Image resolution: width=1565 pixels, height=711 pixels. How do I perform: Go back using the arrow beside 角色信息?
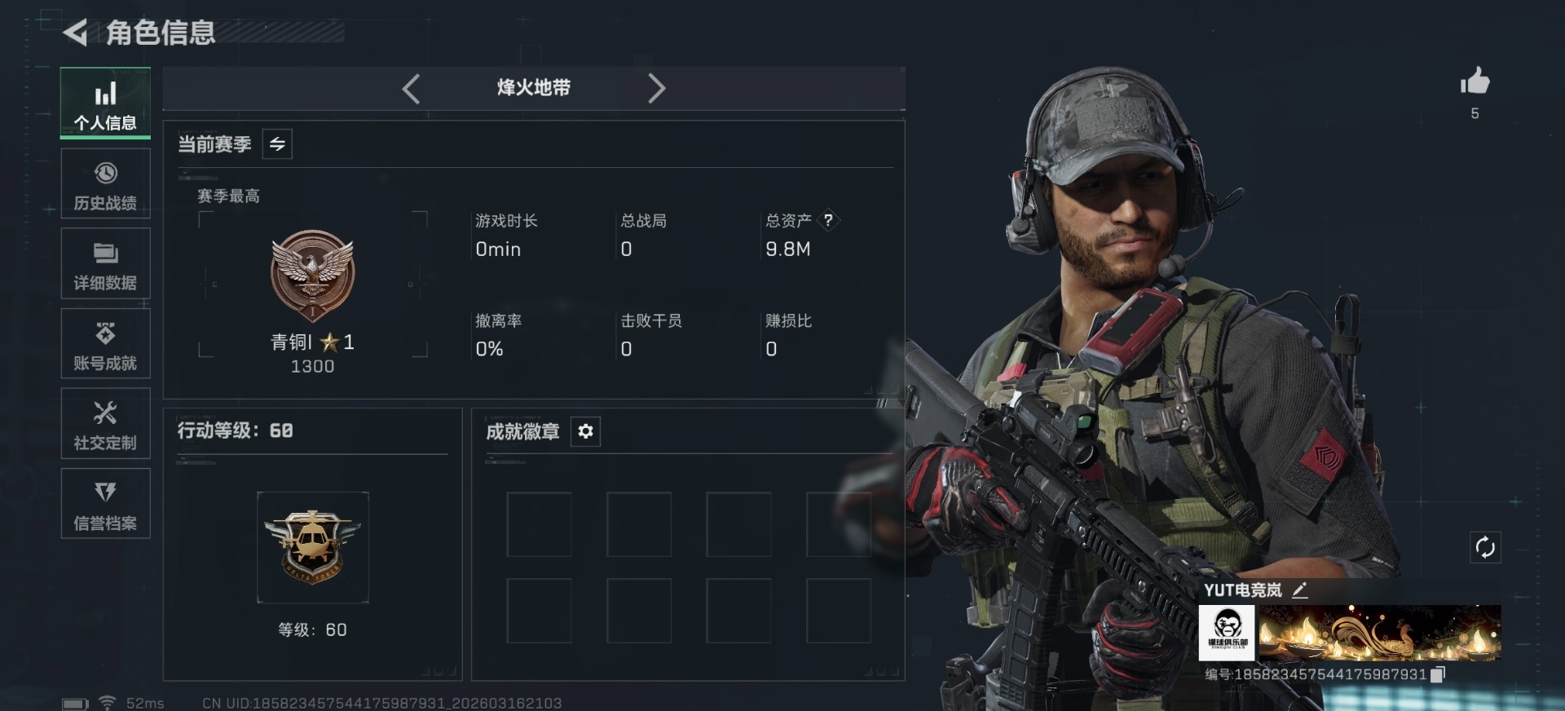(x=75, y=33)
